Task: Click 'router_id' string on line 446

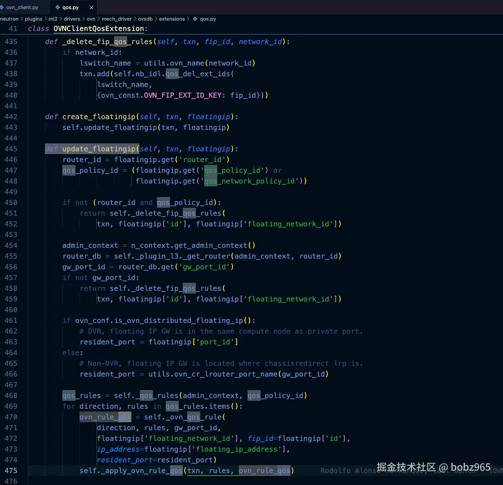Action: pos(202,160)
